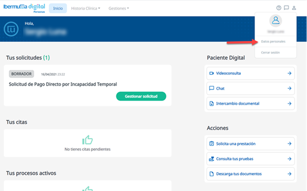Open the chat bubble icon in header
Image resolution: width=307 pixels, height=191 pixels.
(x=287, y=8)
